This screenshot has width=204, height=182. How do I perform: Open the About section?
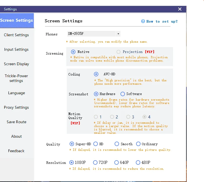[16, 136]
